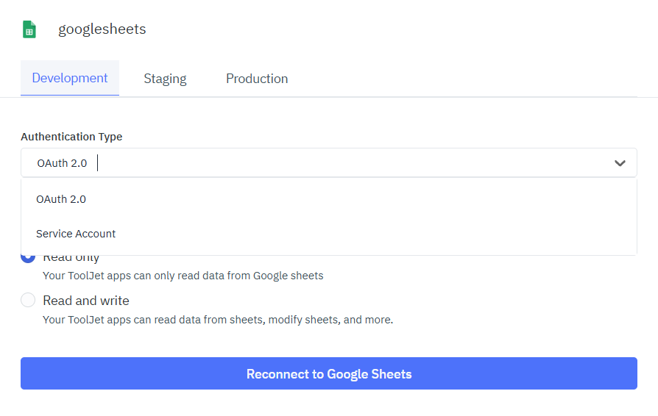Open the Staging environment tab

coord(165,79)
